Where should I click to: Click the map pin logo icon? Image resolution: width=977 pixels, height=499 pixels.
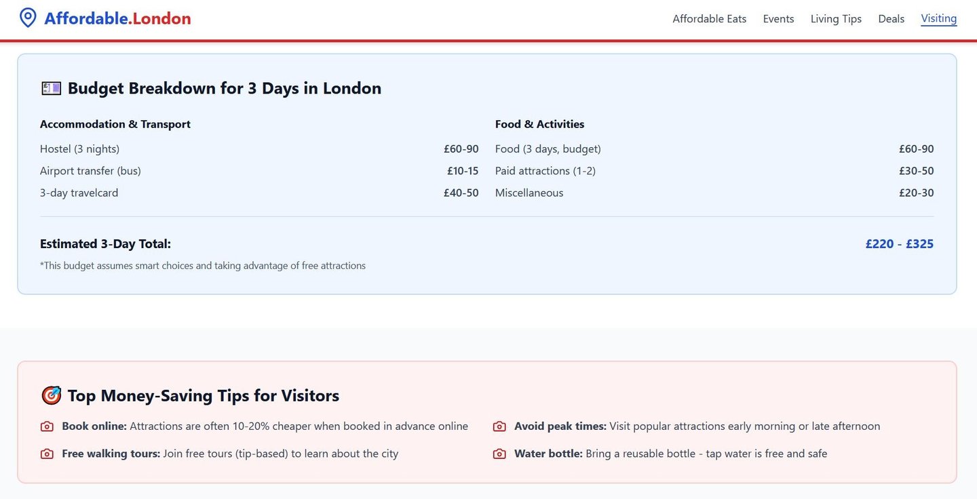(28, 18)
